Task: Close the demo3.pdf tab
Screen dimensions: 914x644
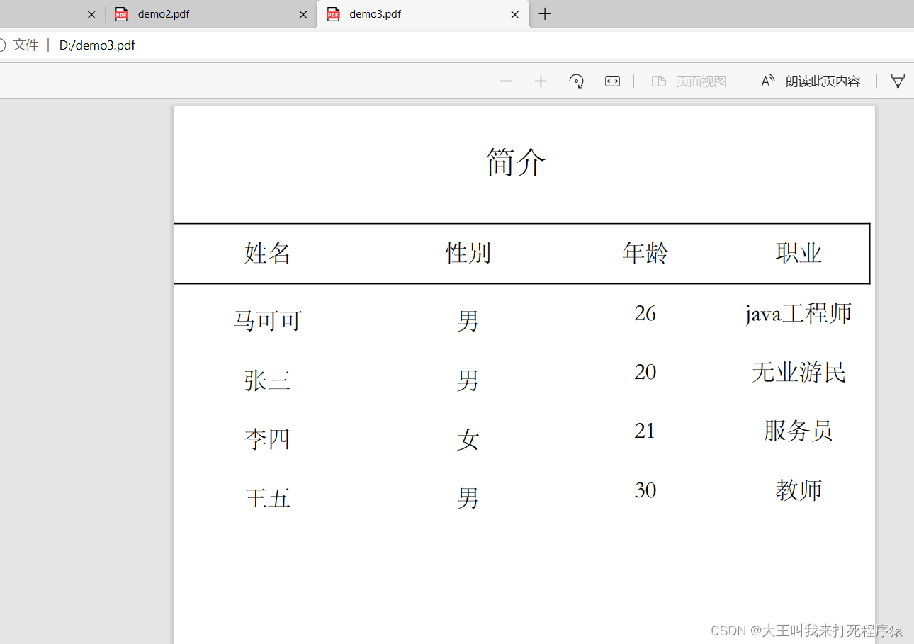Action: pyautogui.click(x=515, y=14)
